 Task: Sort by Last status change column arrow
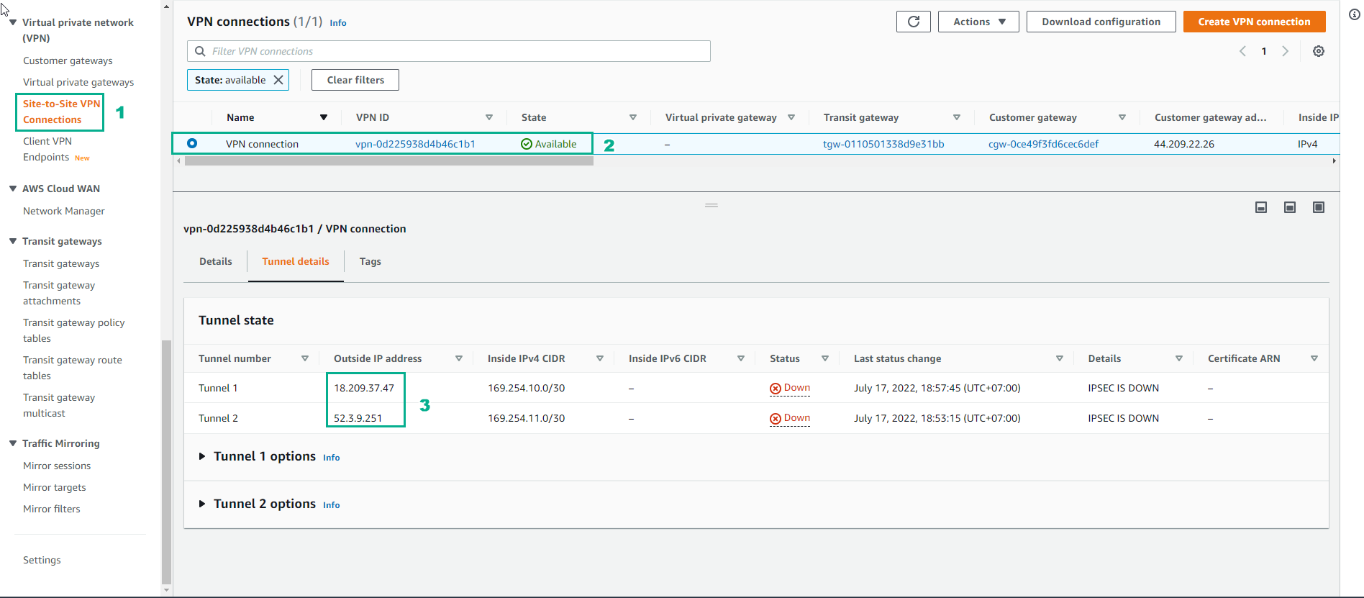(x=1060, y=358)
